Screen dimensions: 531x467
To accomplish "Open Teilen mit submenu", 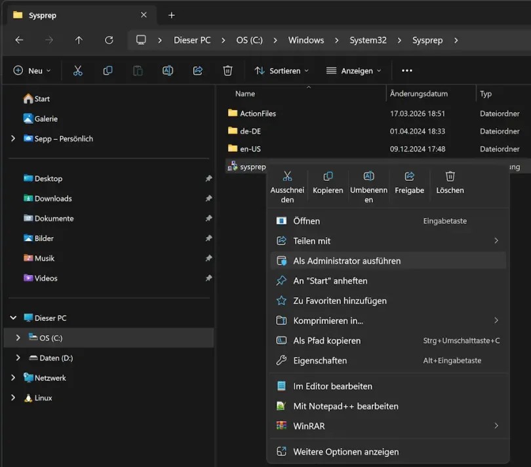I will click(388, 241).
